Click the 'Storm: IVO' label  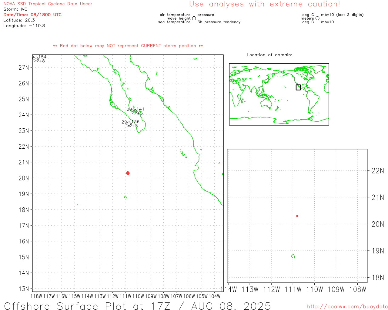pos(15,9)
